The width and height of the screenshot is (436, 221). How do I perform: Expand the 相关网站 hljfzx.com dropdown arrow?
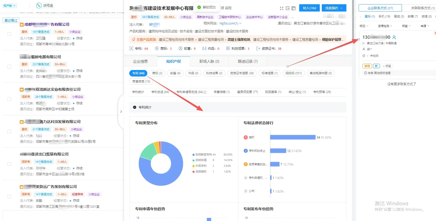point(240,23)
